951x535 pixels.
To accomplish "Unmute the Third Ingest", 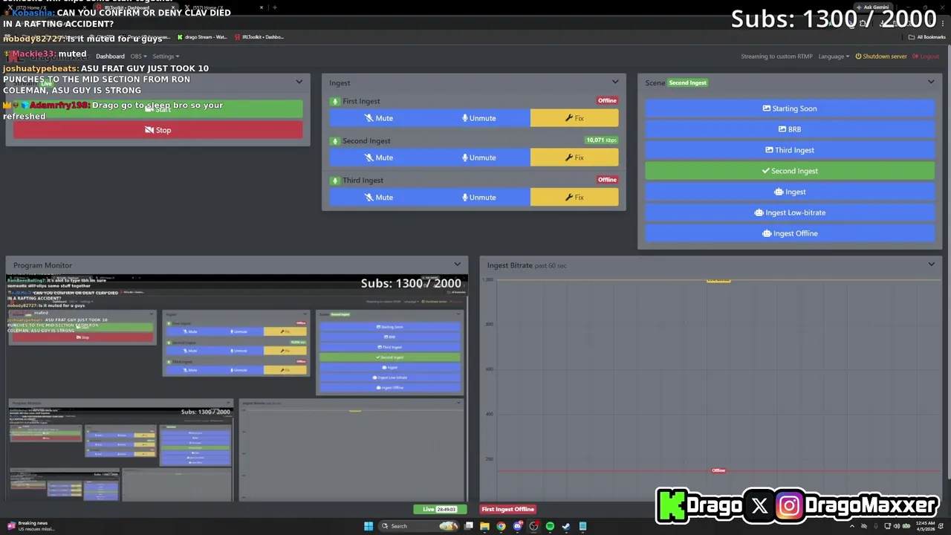I will (x=479, y=197).
